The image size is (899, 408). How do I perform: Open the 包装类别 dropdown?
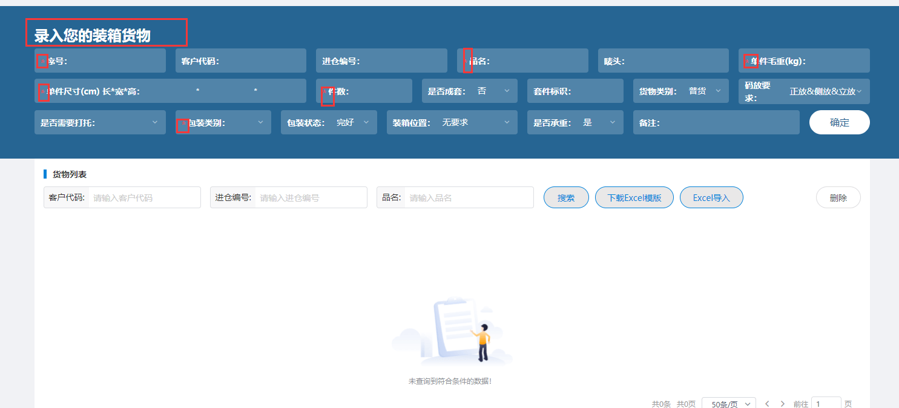click(242, 123)
